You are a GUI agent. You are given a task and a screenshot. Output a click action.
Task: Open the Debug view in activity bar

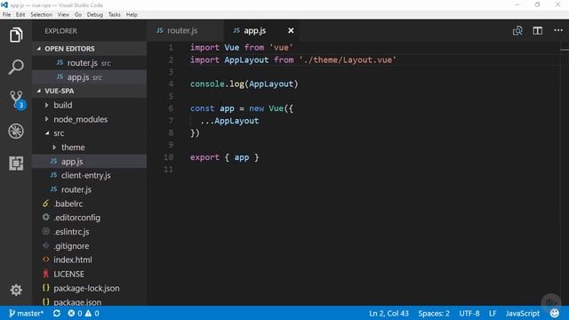point(16,131)
